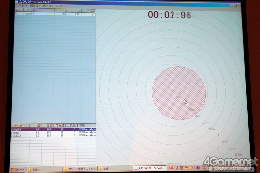Click the IME 般 conversion mode icon

[x=181, y=168]
